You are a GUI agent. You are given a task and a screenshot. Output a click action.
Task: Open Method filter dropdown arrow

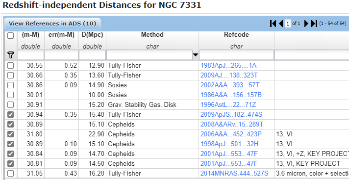click(196, 55)
